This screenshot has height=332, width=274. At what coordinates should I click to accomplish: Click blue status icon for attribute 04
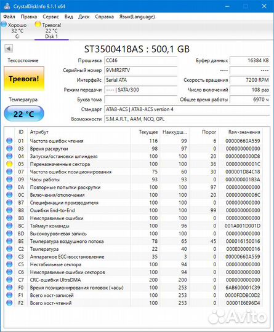click(x=9, y=156)
